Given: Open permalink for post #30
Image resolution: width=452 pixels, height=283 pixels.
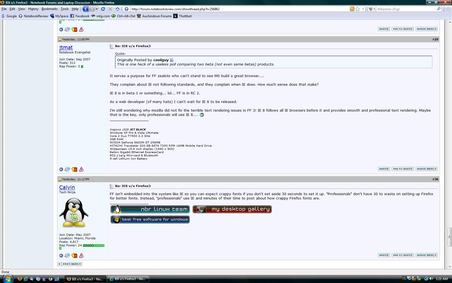Looking at the screenshot, I should [x=435, y=179].
